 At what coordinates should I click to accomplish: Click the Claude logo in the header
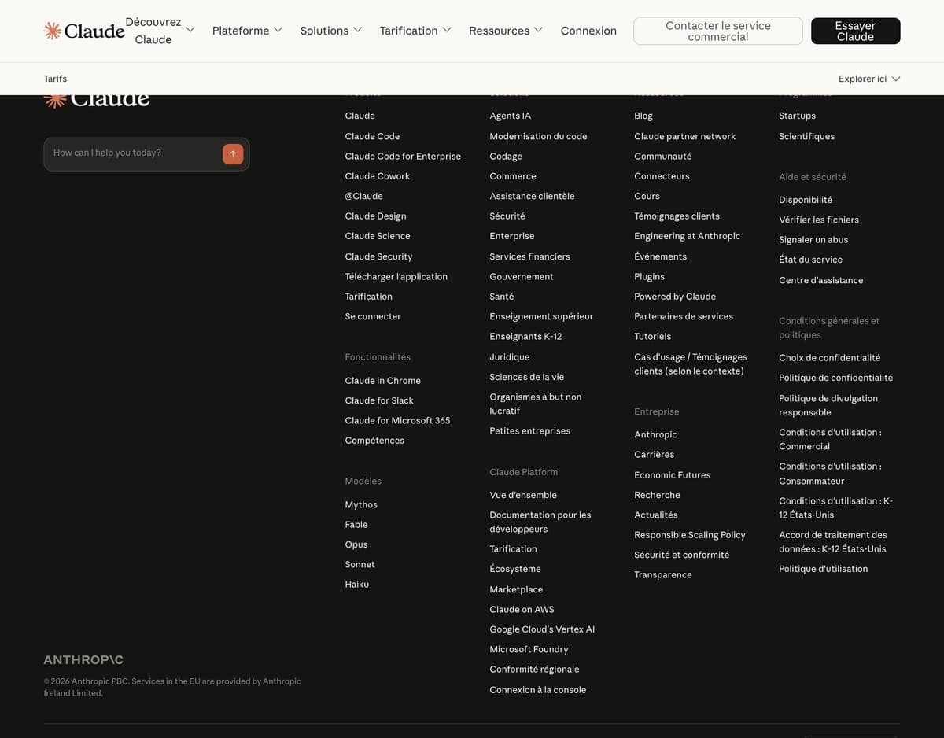tap(84, 31)
